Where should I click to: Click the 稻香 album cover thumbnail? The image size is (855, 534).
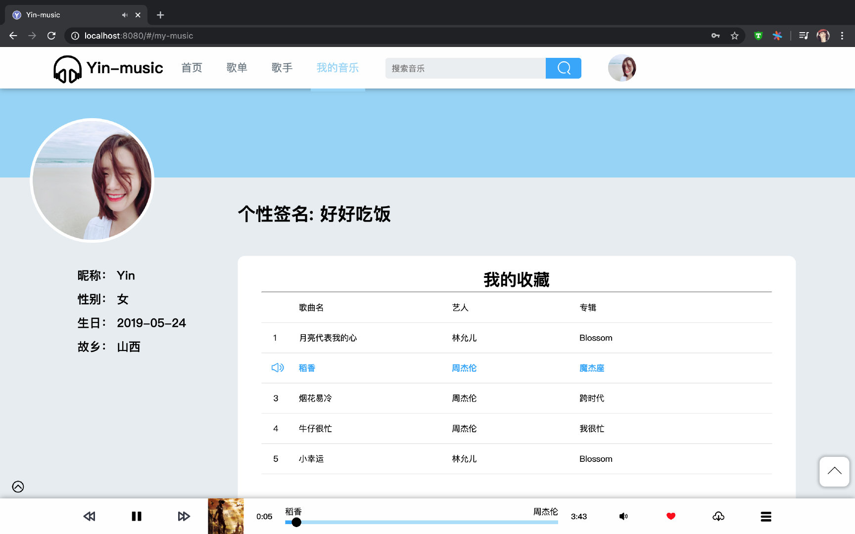[226, 516]
